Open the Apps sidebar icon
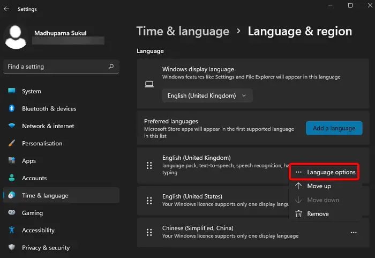This screenshot has width=375, height=258. pyautogui.click(x=11, y=160)
